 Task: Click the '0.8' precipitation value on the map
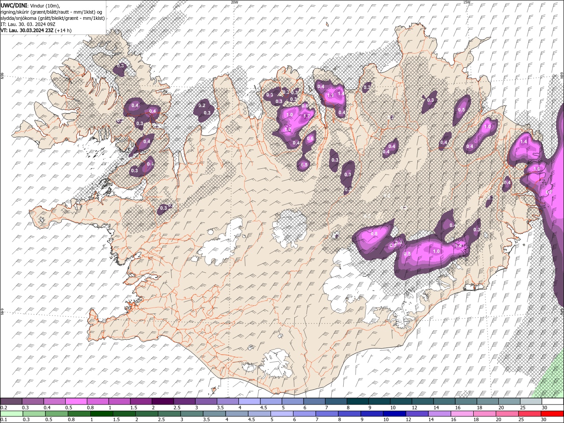click(375, 234)
